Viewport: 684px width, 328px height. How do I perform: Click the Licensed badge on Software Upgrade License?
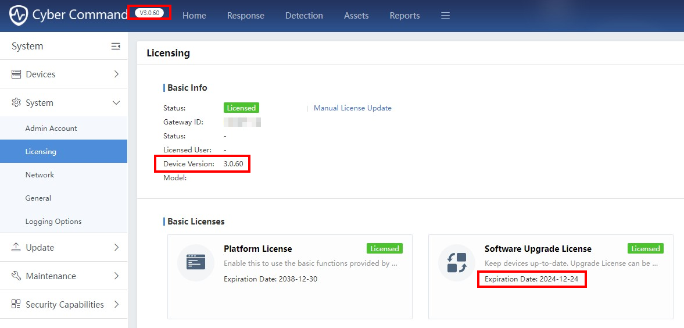[x=645, y=248]
